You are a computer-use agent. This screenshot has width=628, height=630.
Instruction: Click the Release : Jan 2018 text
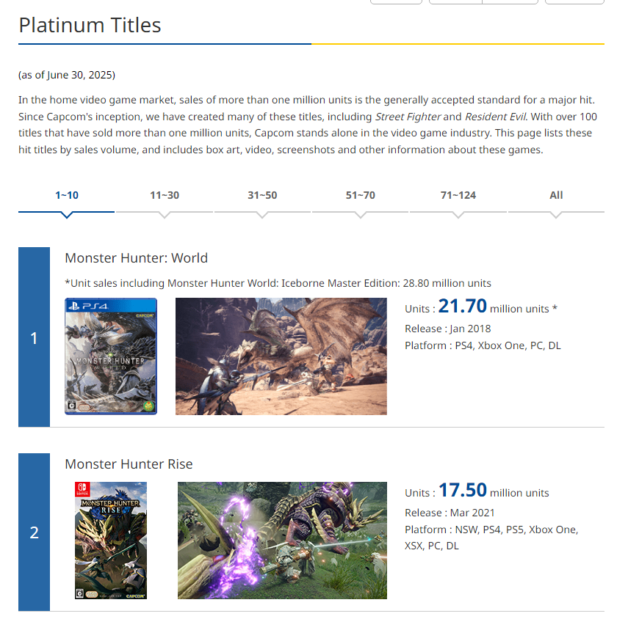pos(448,329)
